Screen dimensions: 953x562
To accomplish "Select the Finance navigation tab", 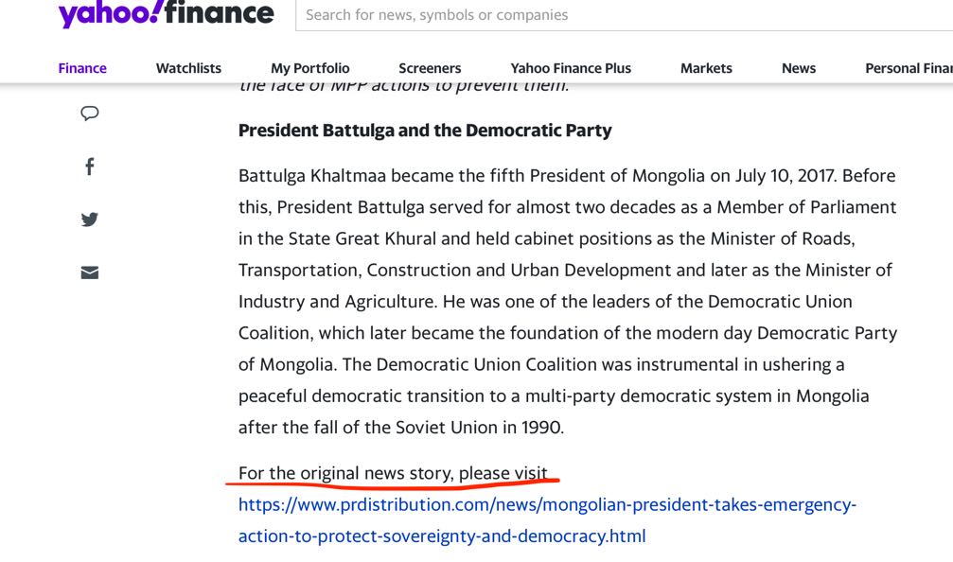I will (82, 68).
